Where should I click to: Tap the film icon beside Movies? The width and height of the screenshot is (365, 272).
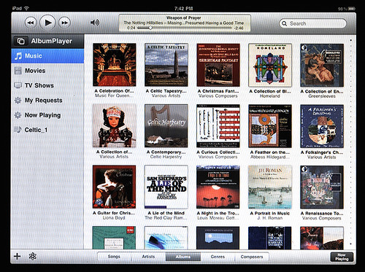tap(18, 71)
